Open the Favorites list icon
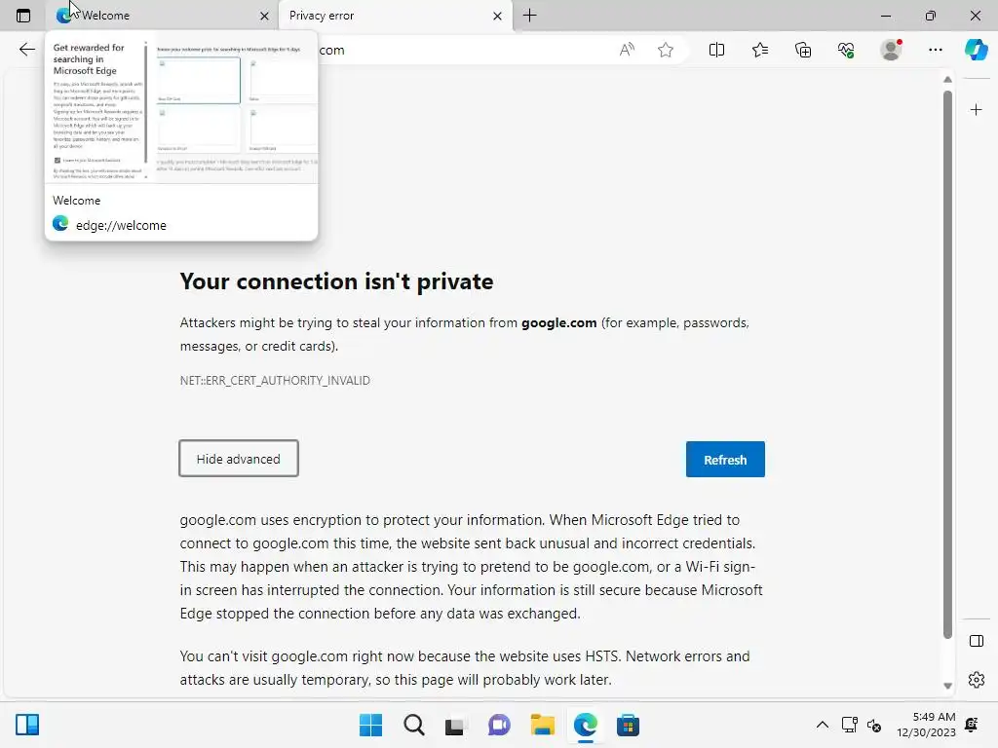Screen dimensions: 998x748 point(760,50)
